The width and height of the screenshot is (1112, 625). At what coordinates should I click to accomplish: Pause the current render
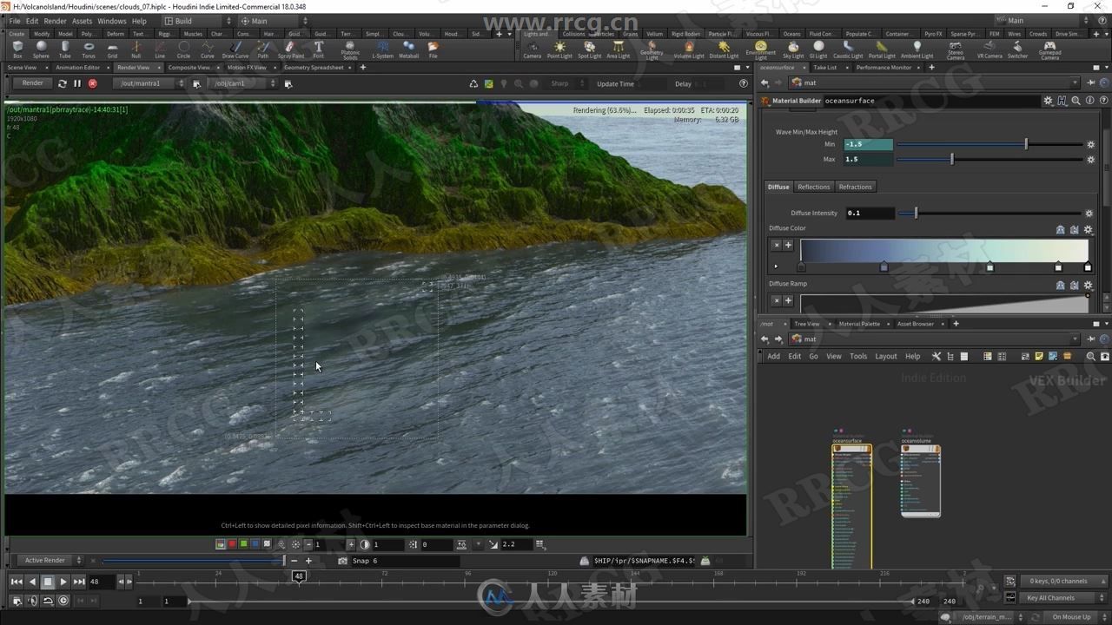click(x=77, y=83)
